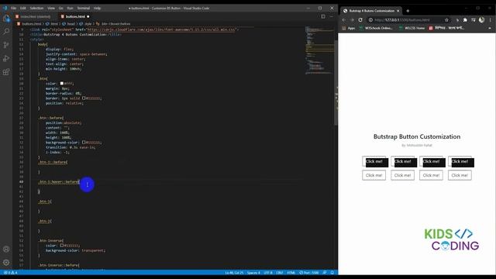Image resolution: width=496 pixels, height=279 pixels.
Task: Open the browser profile avatar
Action: [x=481, y=20]
